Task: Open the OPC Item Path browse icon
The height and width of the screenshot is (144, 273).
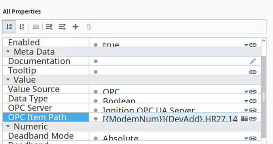Action: [245, 119]
